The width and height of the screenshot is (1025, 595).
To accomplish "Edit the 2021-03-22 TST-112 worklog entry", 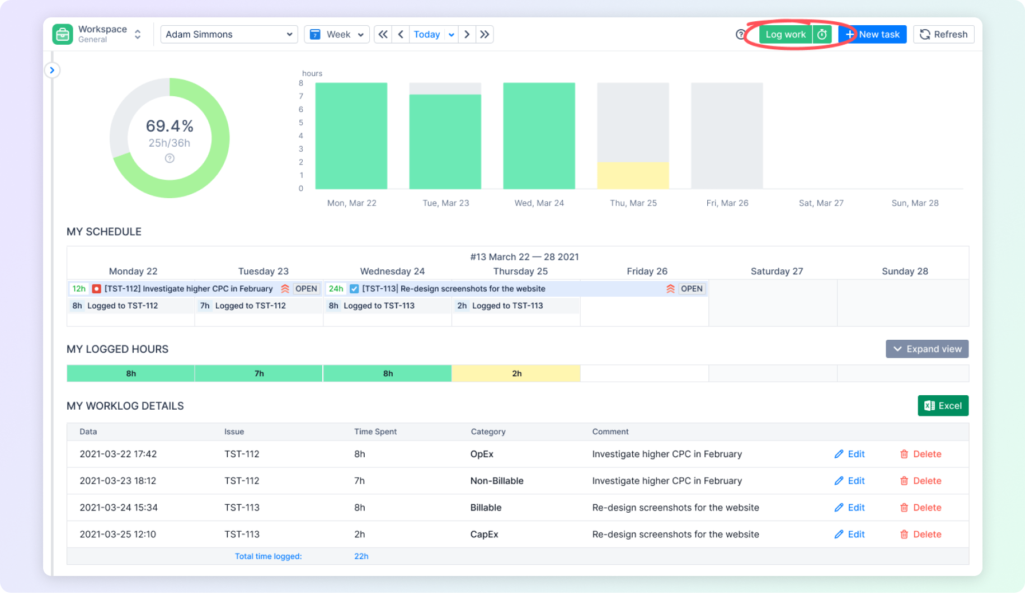I will point(849,455).
